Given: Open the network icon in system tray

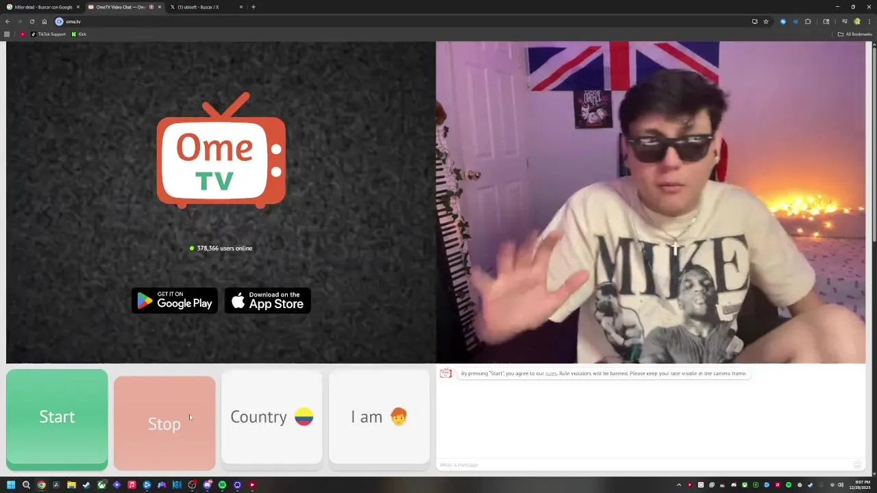Looking at the screenshot, I should pyautogui.click(x=832, y=485).
